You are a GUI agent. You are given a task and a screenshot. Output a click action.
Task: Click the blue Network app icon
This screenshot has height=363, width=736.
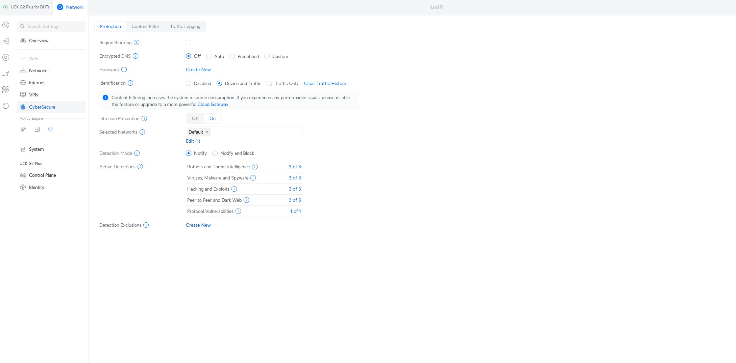(60, 7)
